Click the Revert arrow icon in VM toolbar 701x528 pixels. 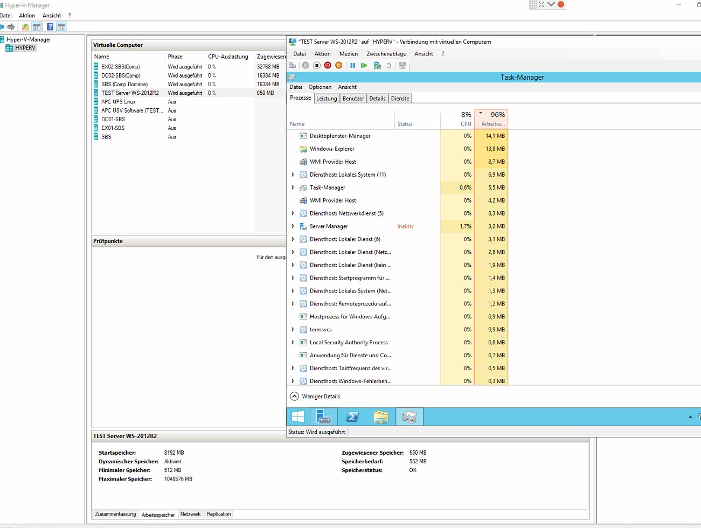click(x=388, y=65)
